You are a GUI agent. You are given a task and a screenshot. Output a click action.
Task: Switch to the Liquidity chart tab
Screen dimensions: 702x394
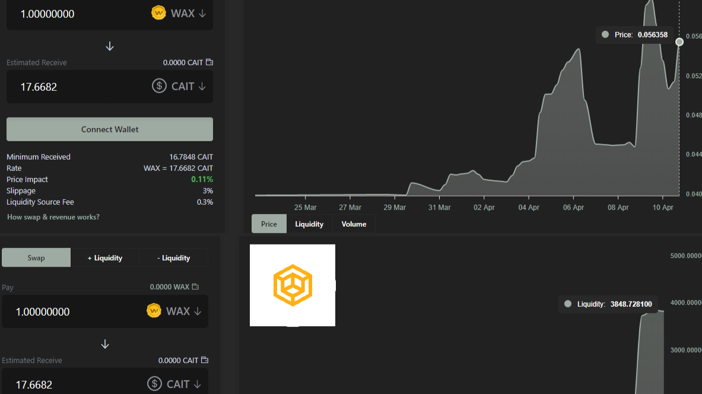pos(309,224)
